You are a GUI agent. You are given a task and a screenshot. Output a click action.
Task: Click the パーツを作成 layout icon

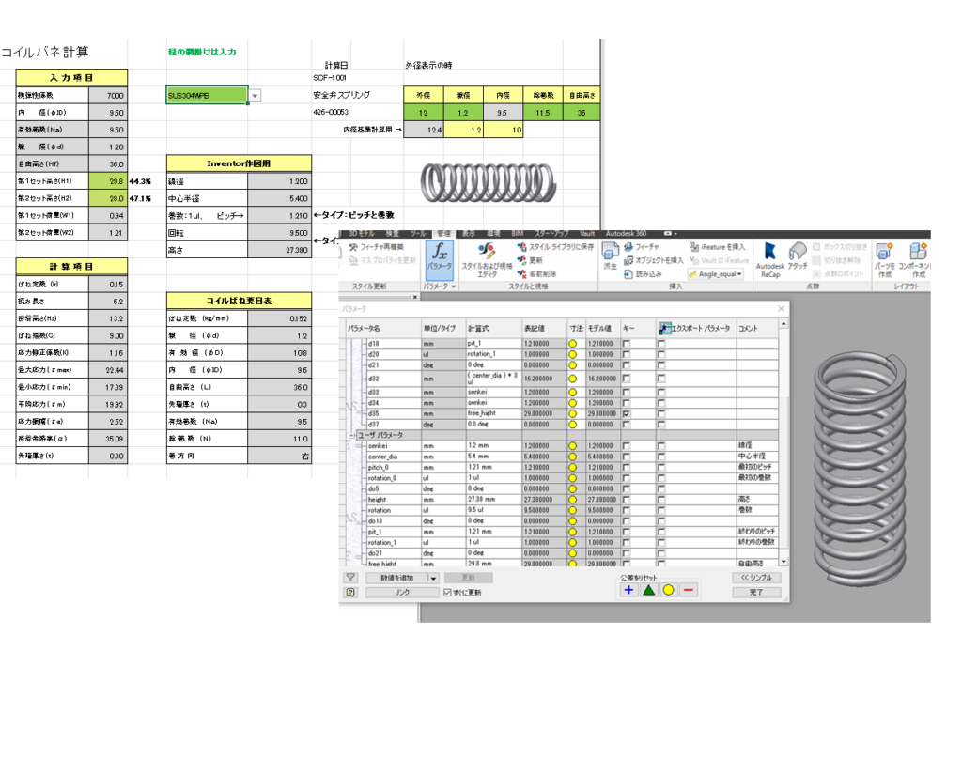coord(885,258)
